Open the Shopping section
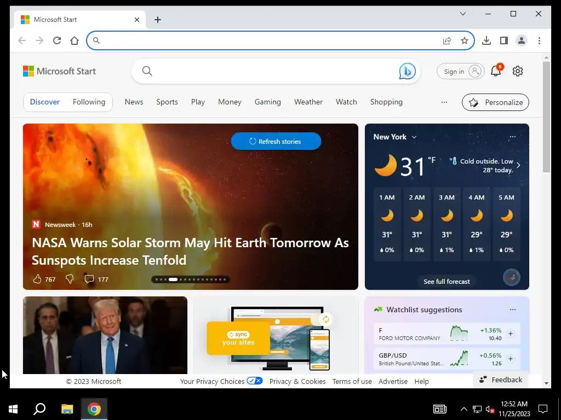 (386, 102)
